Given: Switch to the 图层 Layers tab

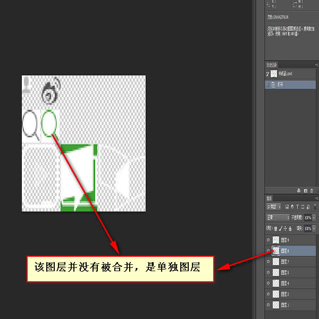Looking at the screenshot, I should [269, 198].
